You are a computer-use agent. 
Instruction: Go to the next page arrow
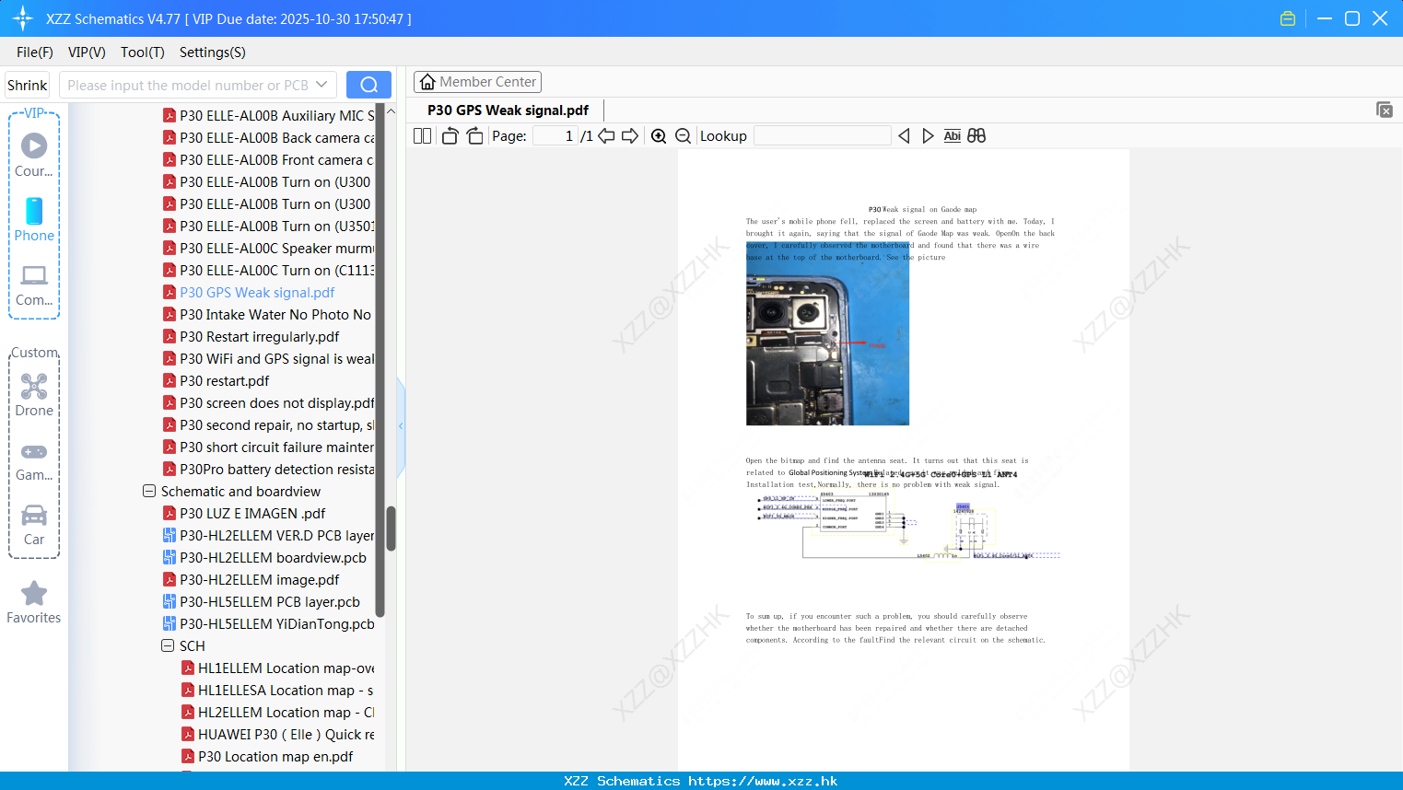630,136
